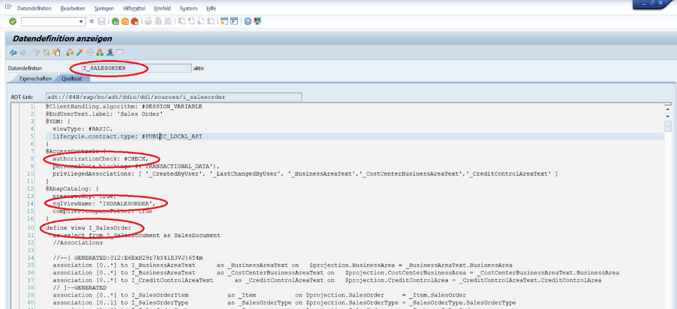Click the blue Help question mark icon
677x309 pixels.
(x=248, y=22)
